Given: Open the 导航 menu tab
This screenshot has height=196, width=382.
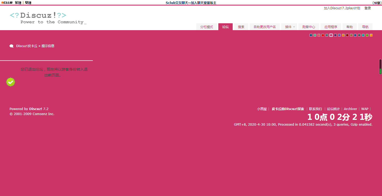Looking at the screenshot, I should tap(365, 27).
